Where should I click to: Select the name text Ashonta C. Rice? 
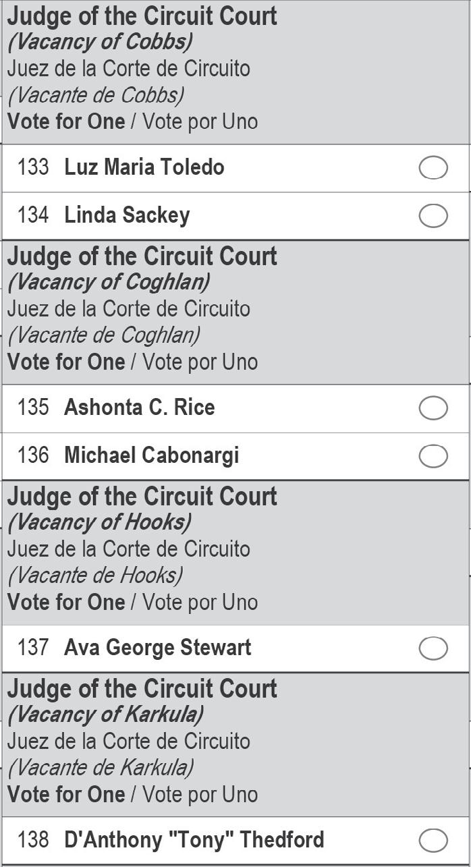coord(139,408)
